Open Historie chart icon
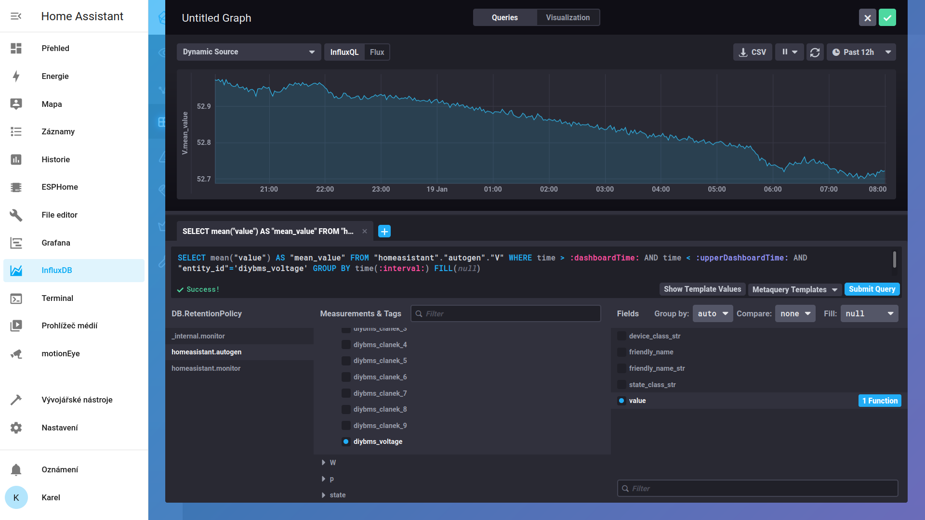Image resolution: width=925 pixels, height=520 pixels. [16, 159]
